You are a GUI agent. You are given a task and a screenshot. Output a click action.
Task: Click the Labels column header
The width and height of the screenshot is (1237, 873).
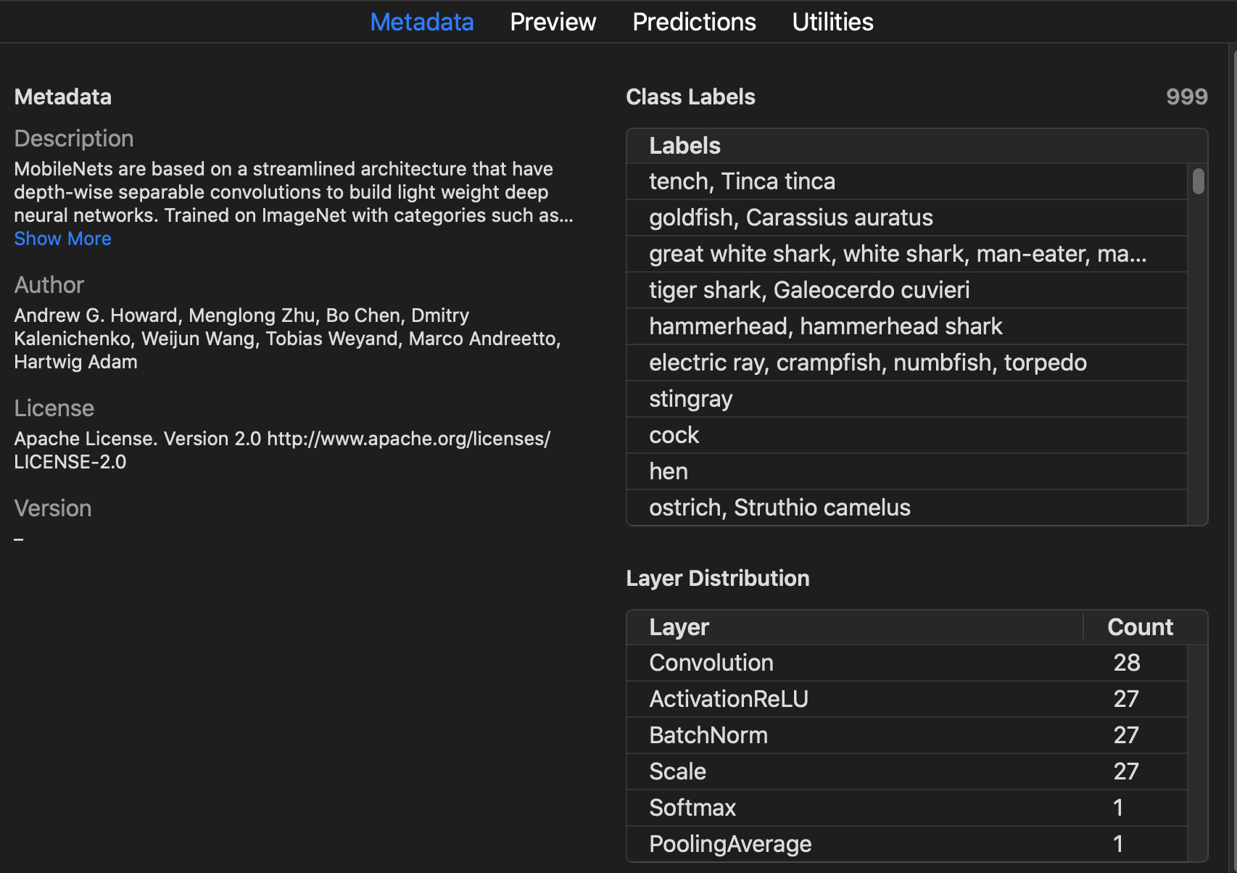684,146
